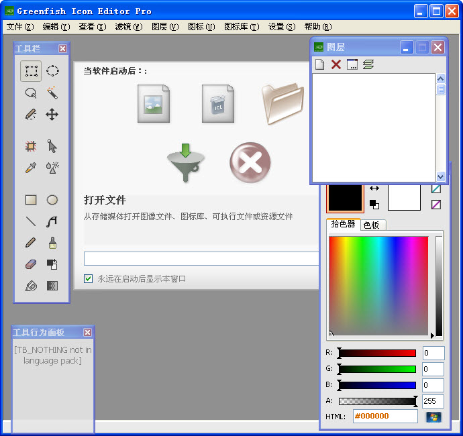Screen dimensions: 463x436
Task: Open the 编辑 (Edit) menu
Action: click(56, 27)
